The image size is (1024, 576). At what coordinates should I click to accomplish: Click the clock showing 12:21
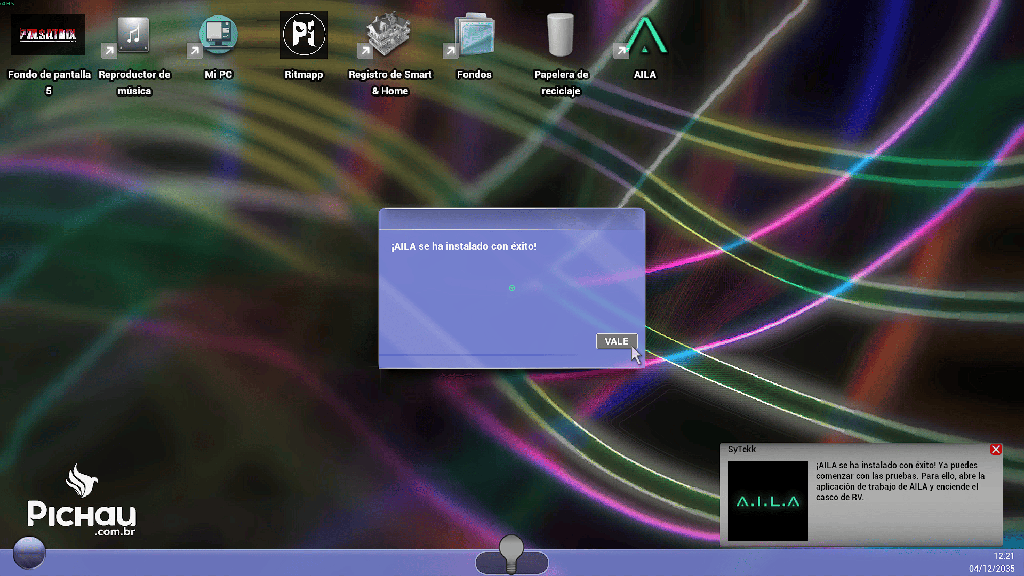point(1003,556)
